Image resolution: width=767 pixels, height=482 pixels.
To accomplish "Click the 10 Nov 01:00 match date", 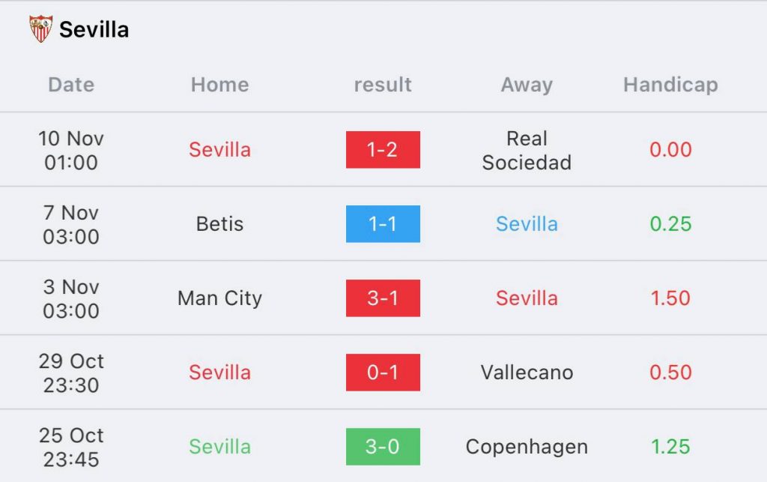I will [71, 150].
